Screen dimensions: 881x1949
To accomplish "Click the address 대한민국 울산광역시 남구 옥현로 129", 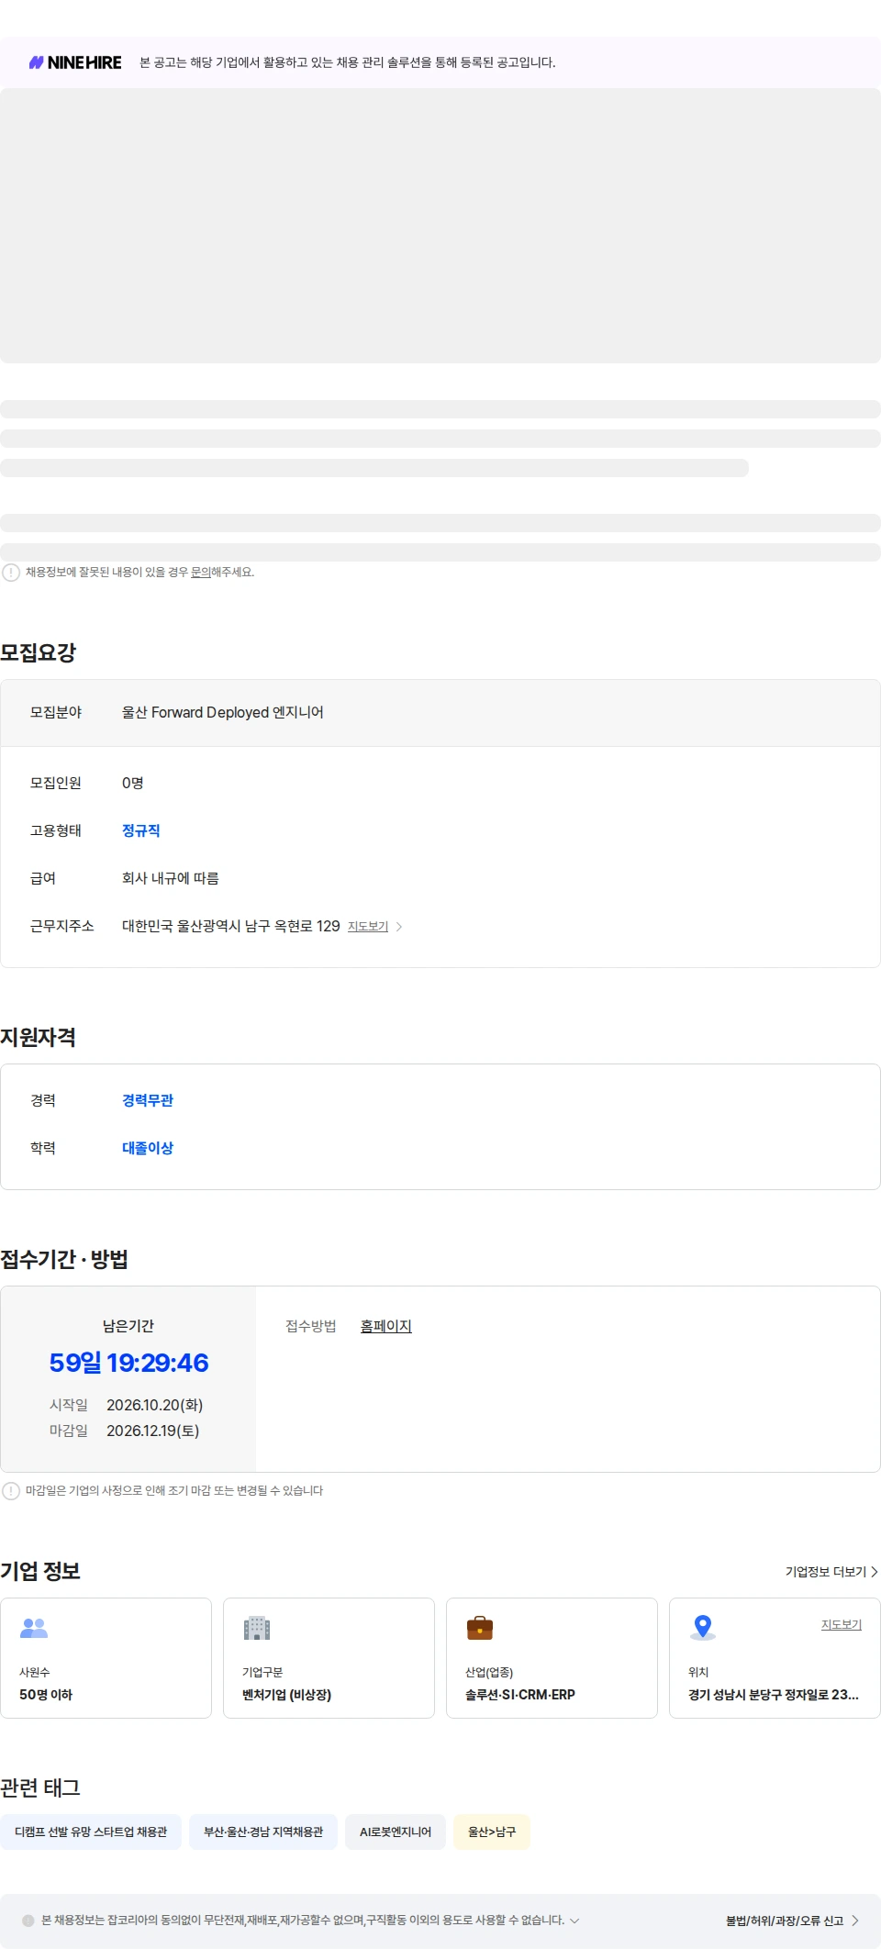I will point(231,926).
